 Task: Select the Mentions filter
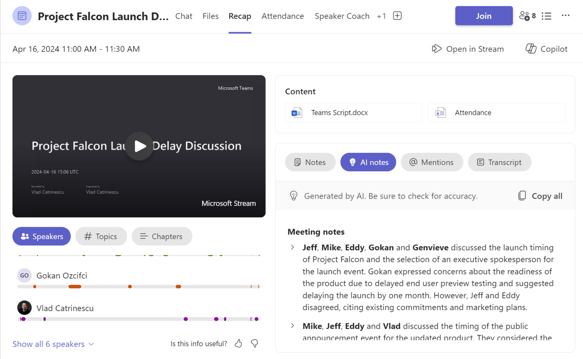pyautogui.click(x=432, y=162)
